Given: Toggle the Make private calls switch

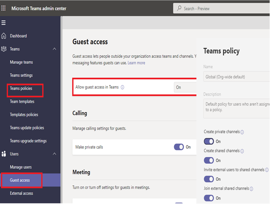Looking at the screenshot, I should (179, 147).
